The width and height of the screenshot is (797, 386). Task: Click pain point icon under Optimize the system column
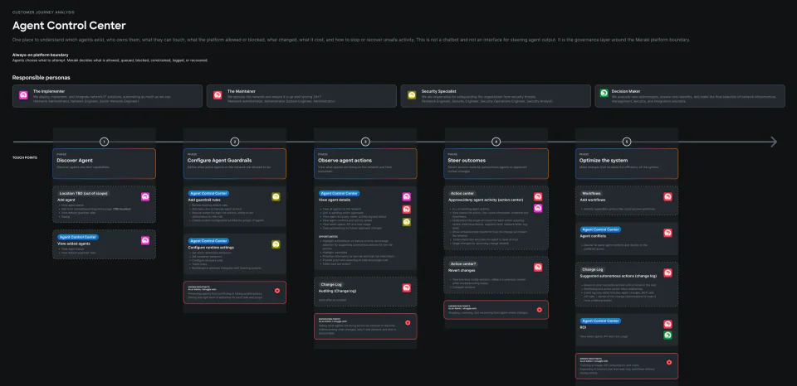(669, 362)
